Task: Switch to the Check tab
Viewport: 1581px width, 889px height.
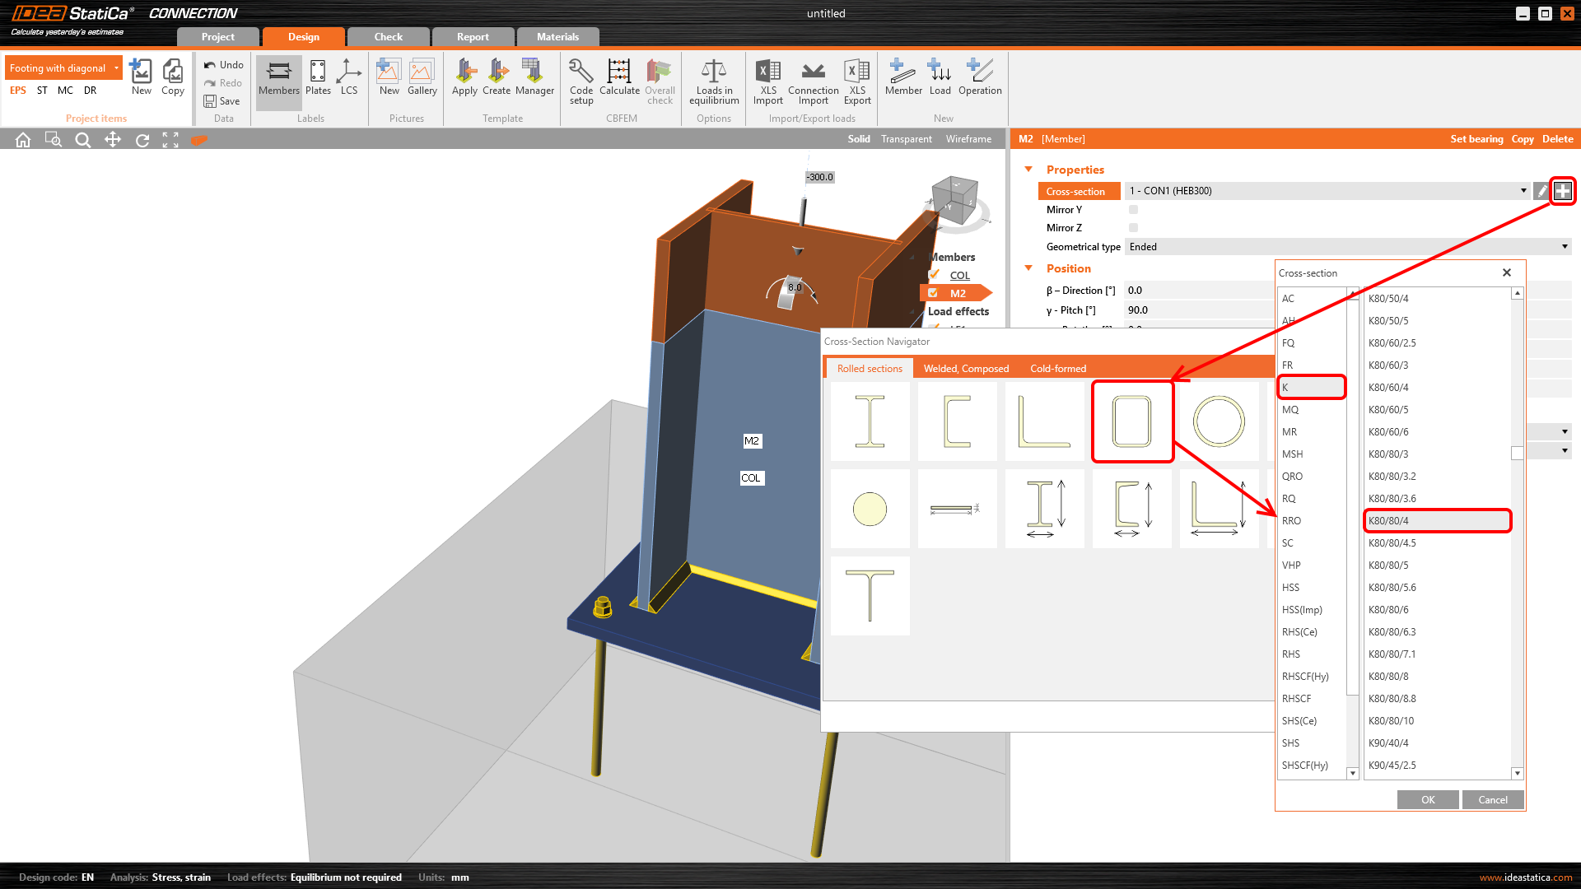Action: 388,37
